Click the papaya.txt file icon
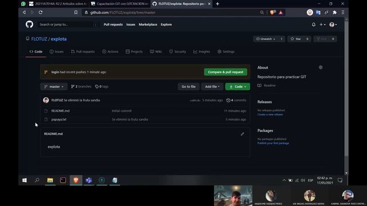367x206 pixels. [46, 120]
